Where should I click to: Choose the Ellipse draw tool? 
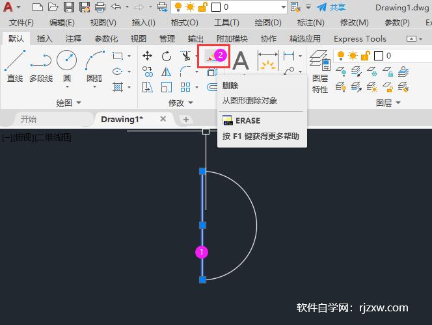click(118, 71)
